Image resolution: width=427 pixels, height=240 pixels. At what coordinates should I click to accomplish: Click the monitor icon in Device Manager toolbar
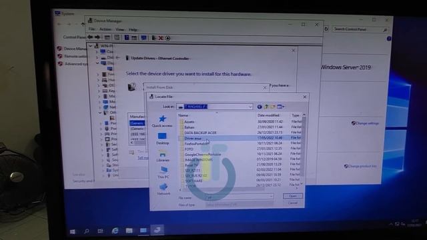[144, 38]
